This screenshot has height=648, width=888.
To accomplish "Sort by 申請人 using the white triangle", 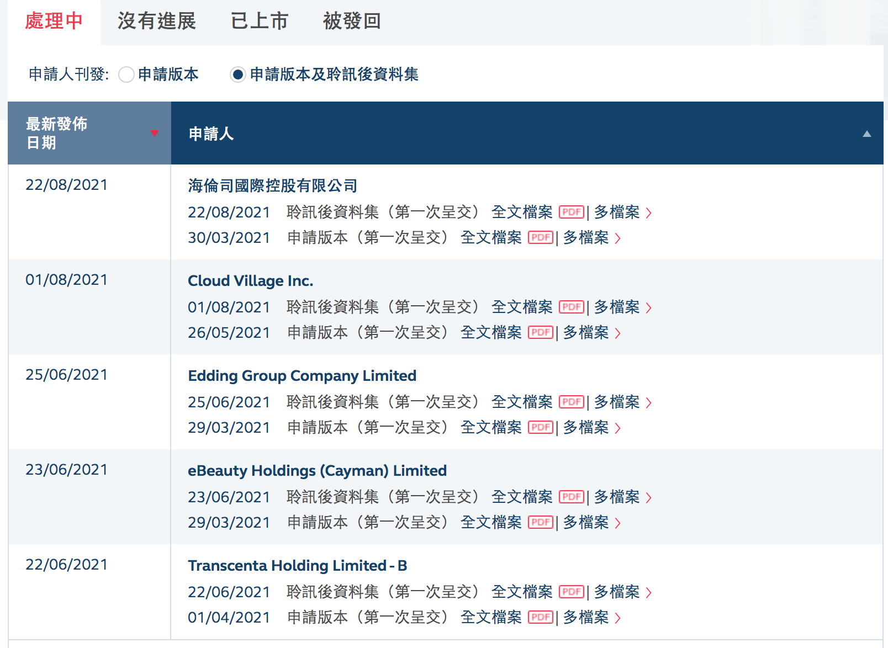I will coord(867,134).
